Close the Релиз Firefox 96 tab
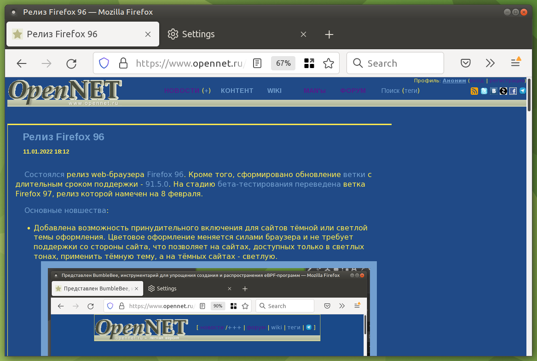 tap(148, 34)
